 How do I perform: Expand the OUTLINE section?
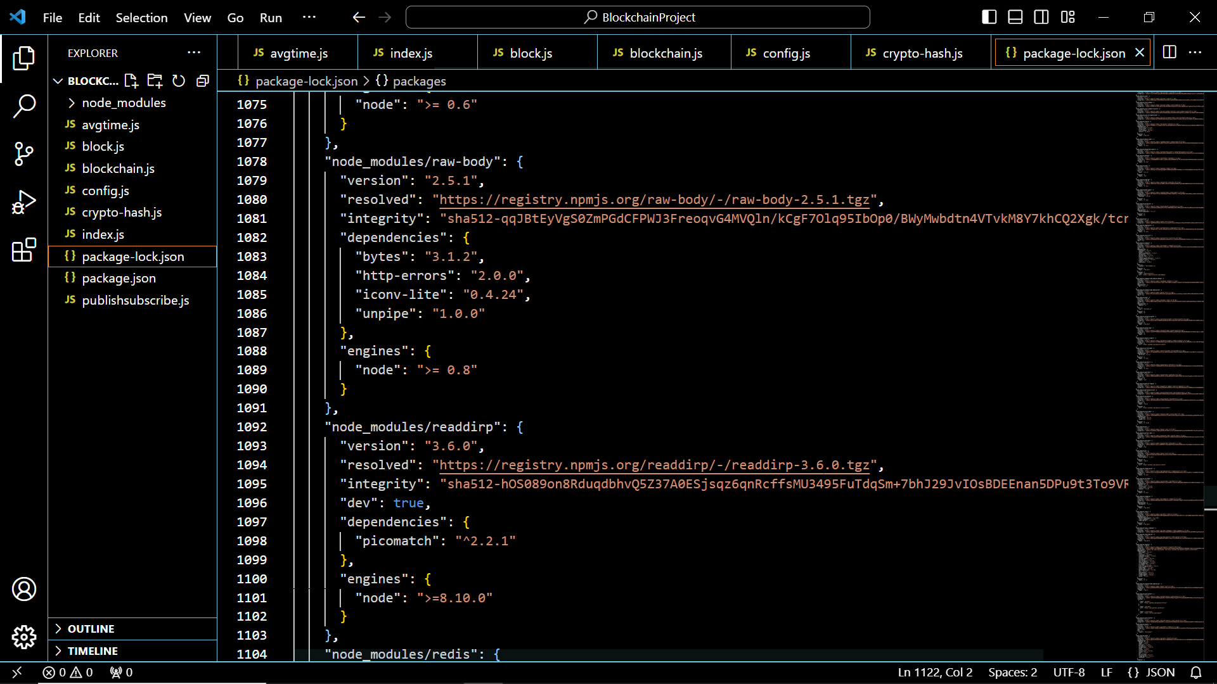tap(91, 629)
